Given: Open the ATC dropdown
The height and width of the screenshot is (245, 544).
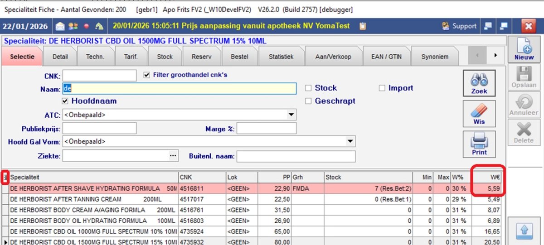Looking at the screenshot, I should 291,115.
